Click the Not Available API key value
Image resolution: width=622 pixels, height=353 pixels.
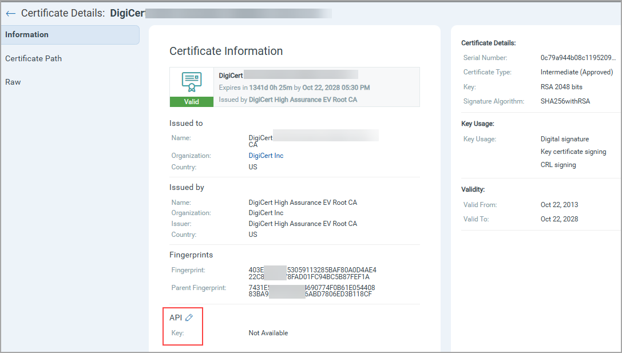click(268, 333)
